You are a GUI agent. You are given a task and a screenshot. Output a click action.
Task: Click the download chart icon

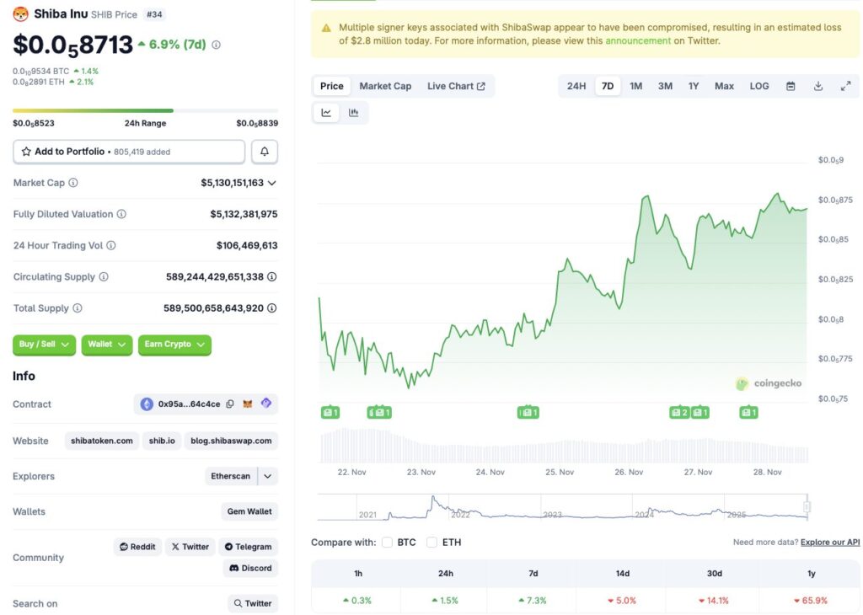tap(817, 85)
